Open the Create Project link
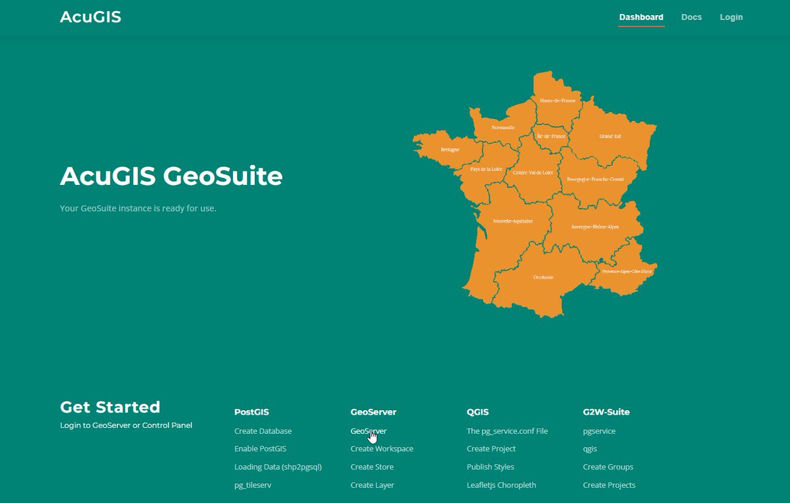 (491, 449)
